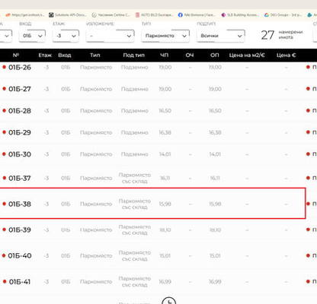
Task: Open the Solutions API-Docs bookmark
Action: pos(68,15)
